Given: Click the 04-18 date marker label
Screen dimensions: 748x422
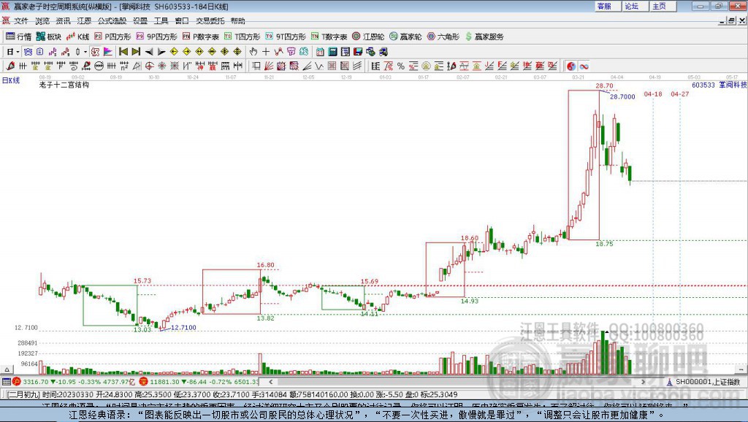Looking at the screenshot, I should (x=653, y=94).
